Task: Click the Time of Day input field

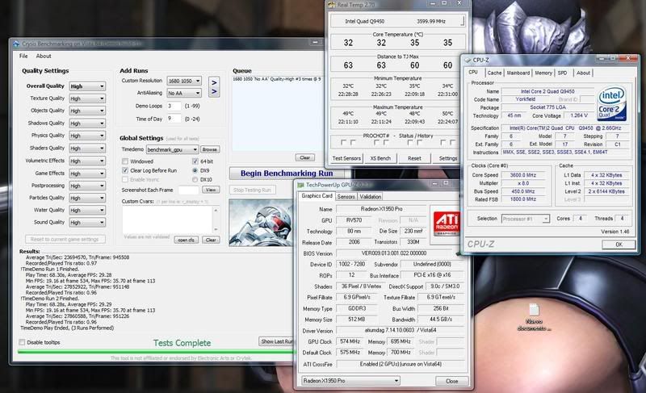Action: pyautogui.click(x=174, y=119)
